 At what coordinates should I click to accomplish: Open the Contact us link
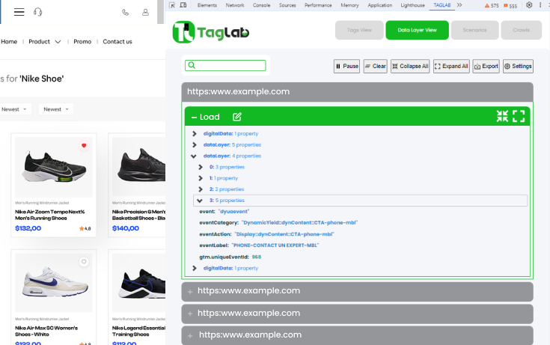coord(117,42)
